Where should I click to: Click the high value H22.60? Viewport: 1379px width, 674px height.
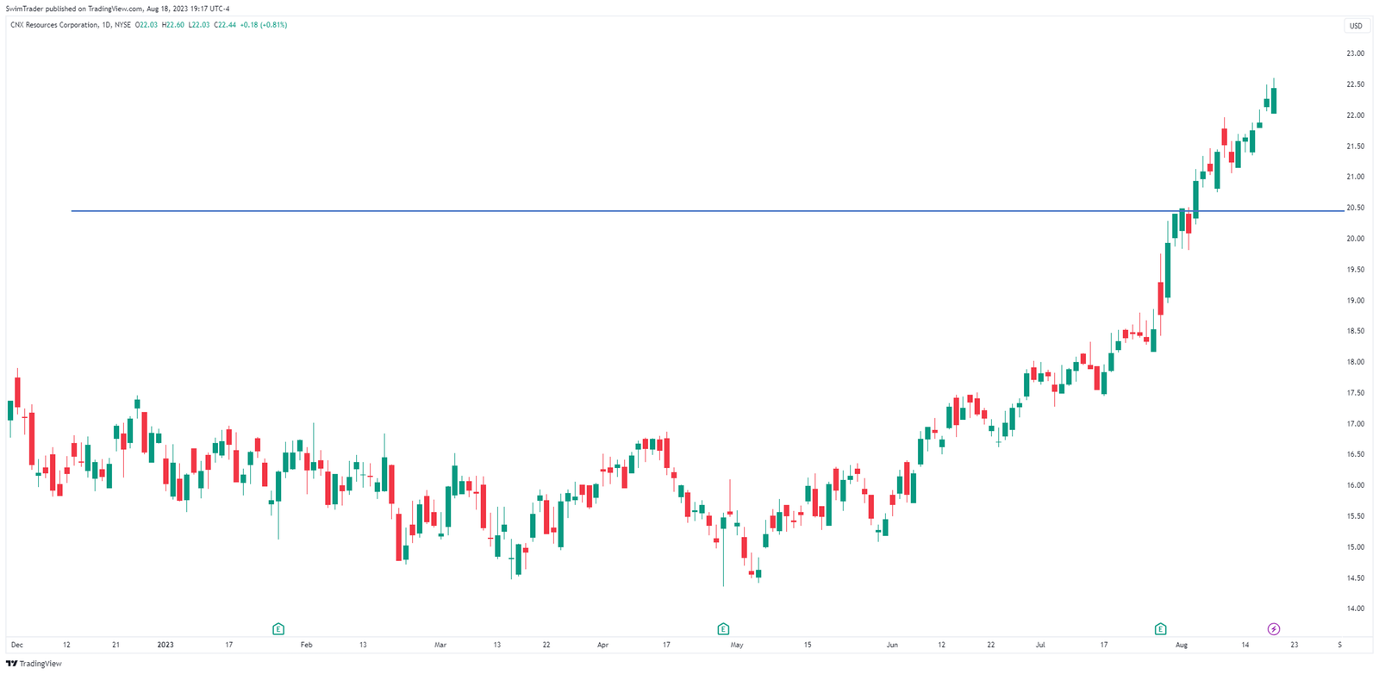click(x=173, y=25)
